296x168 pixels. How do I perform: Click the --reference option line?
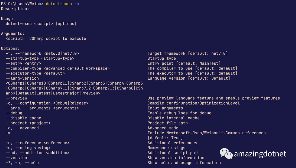pyautogui.click(x=38, y=143)
